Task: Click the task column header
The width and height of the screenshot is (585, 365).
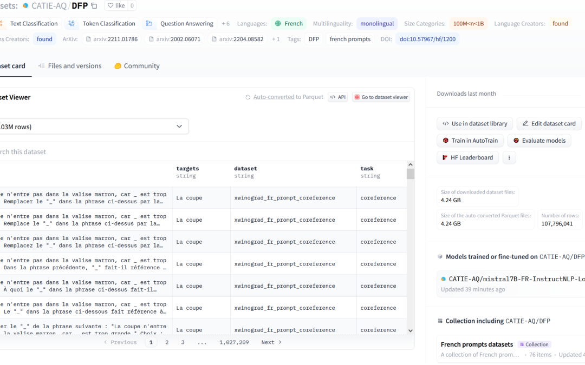Action: (381, 172)
